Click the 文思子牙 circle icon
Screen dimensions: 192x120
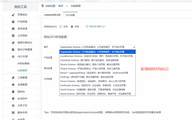click(x=13, y=106)
